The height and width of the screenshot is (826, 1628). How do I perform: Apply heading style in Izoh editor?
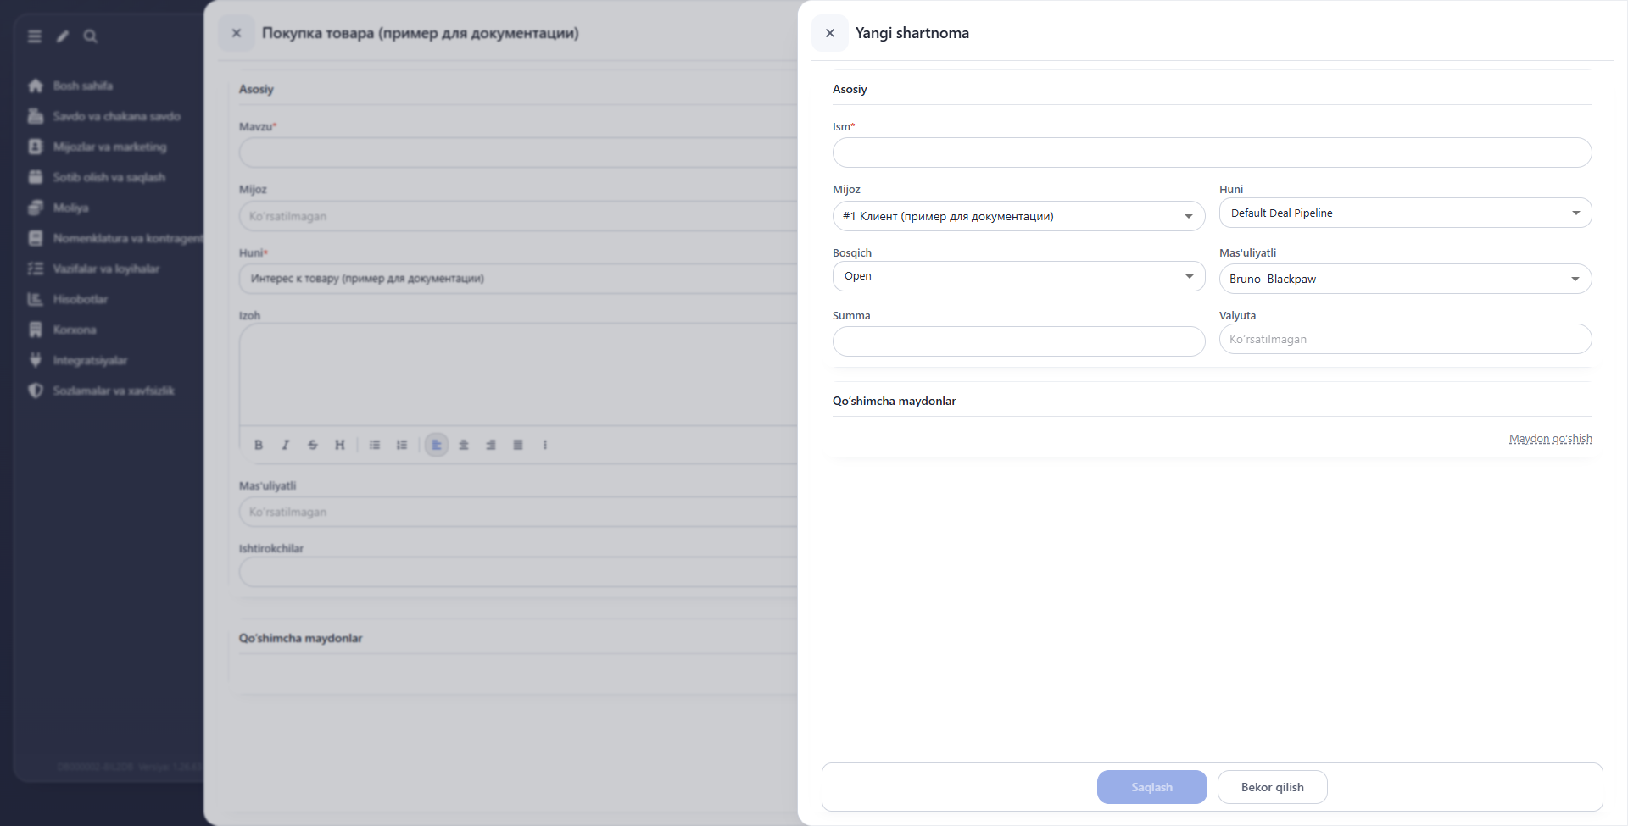pos(340,445)
